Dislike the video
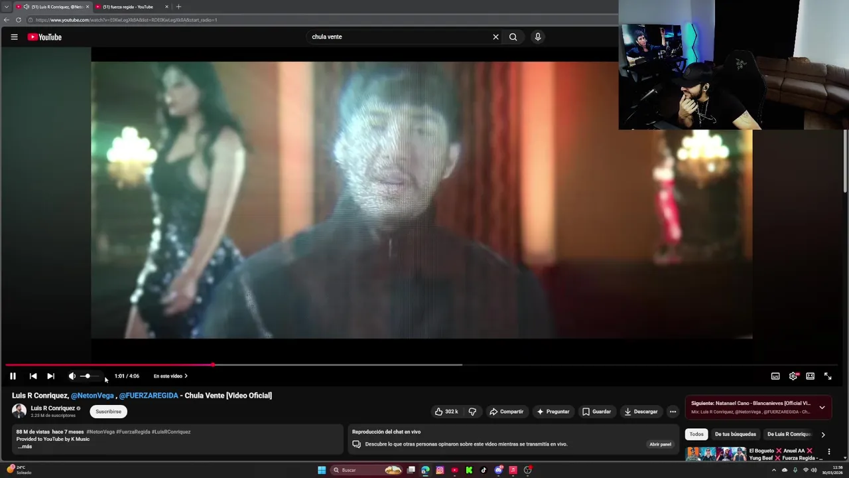Image resolution: width=849 pixels, height=478 pixels. coord(472,412)
